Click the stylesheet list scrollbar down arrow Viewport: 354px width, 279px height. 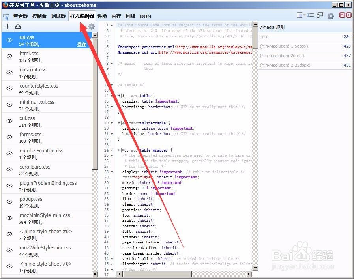point(94,274)
